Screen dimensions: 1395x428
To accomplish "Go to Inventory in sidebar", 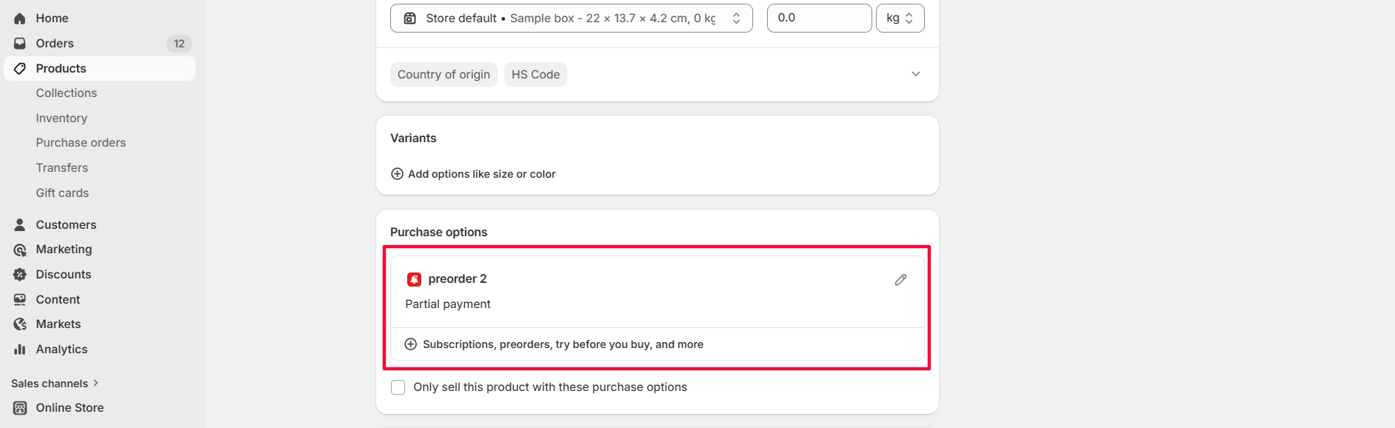I will click(x=61, y=118).
